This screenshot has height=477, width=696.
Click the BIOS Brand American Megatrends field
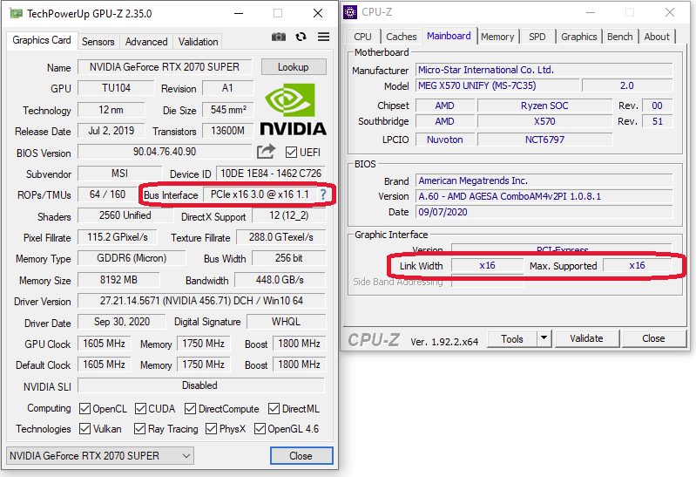544,181
